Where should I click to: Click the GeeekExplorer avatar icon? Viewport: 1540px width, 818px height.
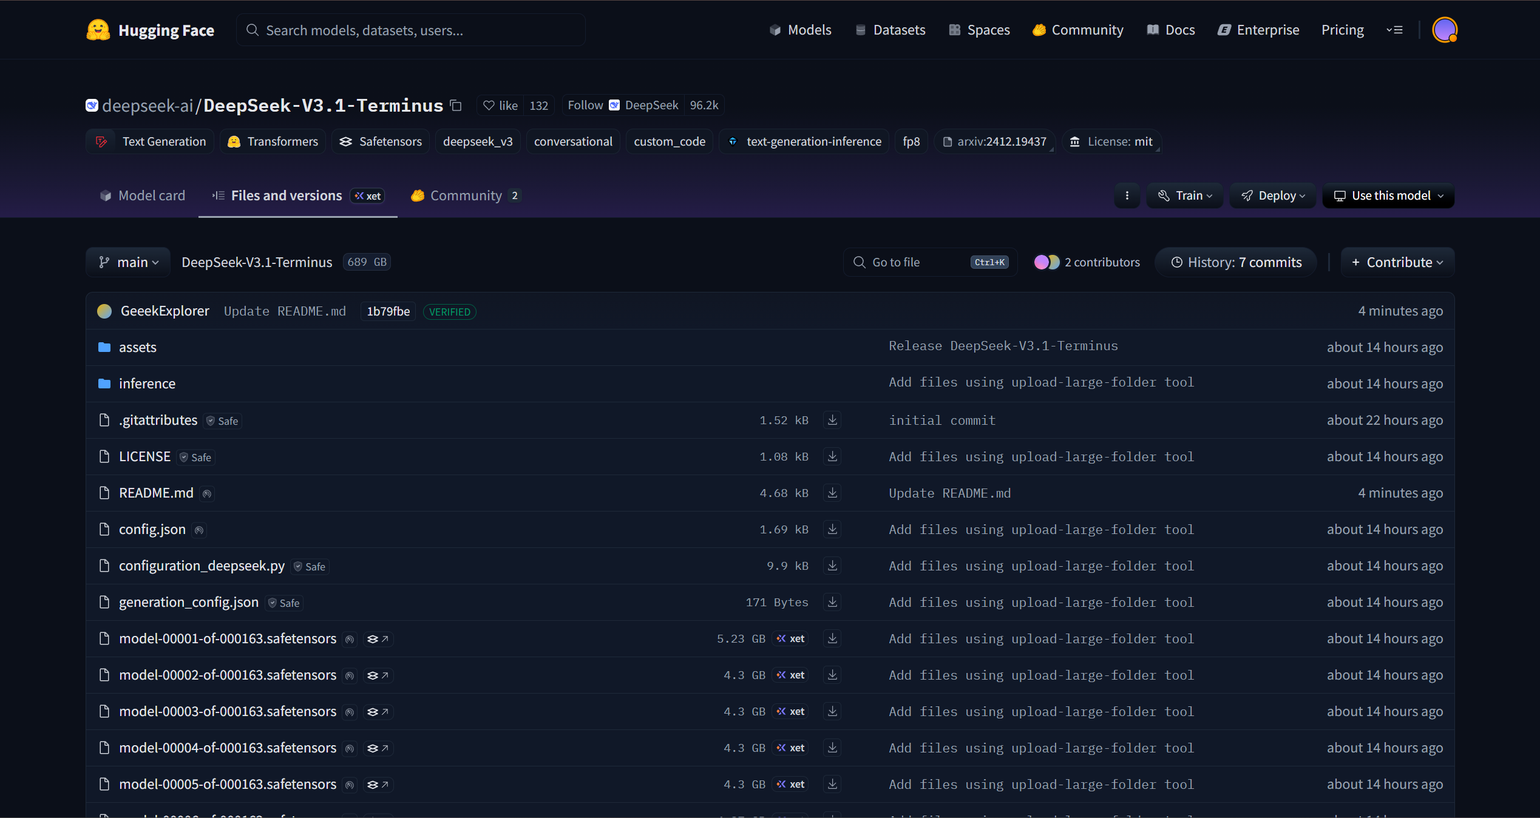[104, 311]
